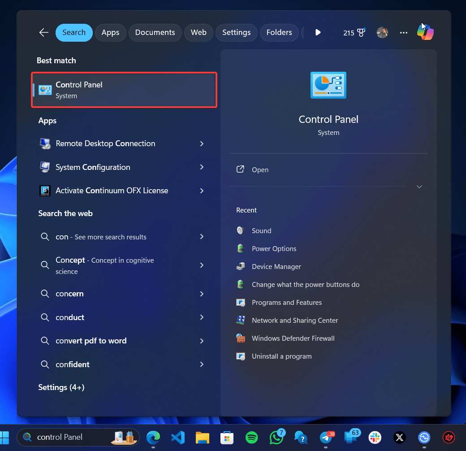Expand the conduct suggestion chevron
The width and height of the screenshot is (466, 451).
[x=202, y=317]
